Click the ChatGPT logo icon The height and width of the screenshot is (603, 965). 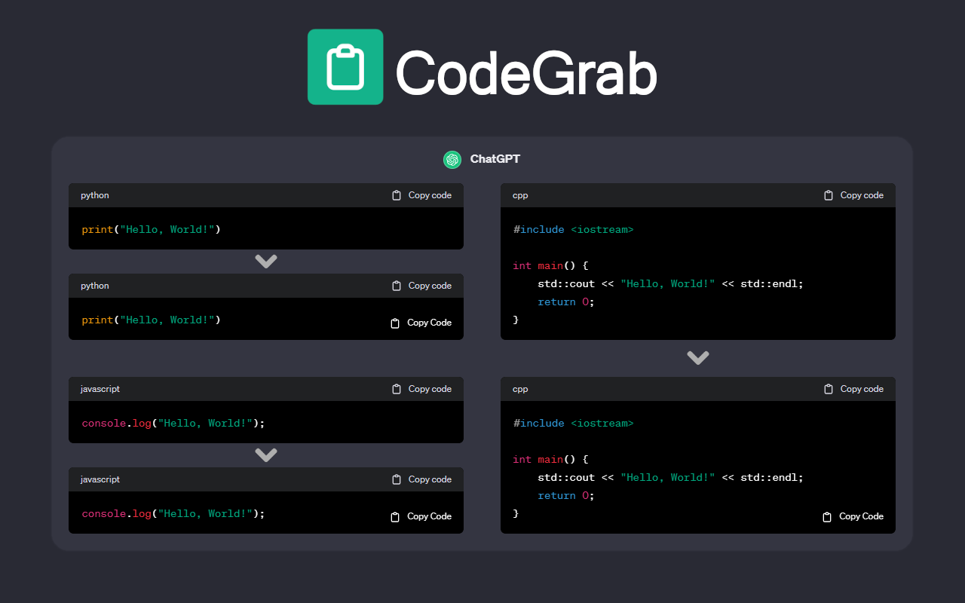tap(452, 159)
